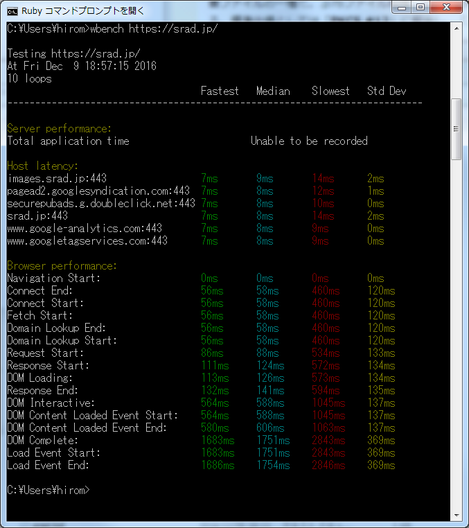Click the window title text
The image size is (469, 528).
point(83,11)
